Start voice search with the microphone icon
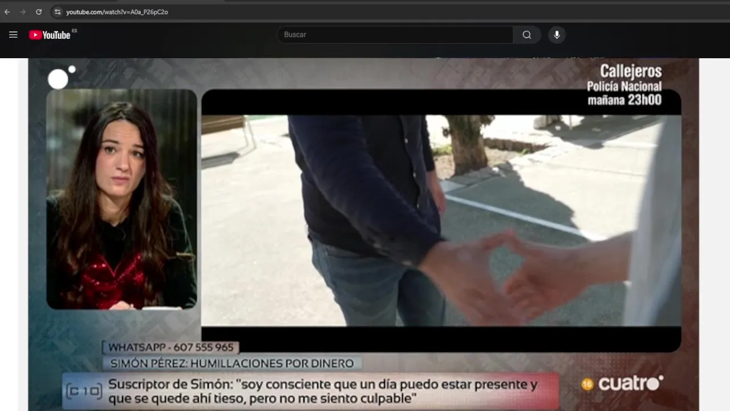The image size is (730, 411). pyautogui.click(x=557, y=35)
